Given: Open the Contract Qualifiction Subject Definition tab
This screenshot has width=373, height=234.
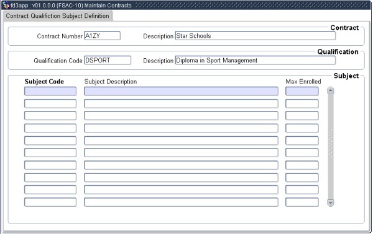Looking at the screenshot, I should [58, 16].
